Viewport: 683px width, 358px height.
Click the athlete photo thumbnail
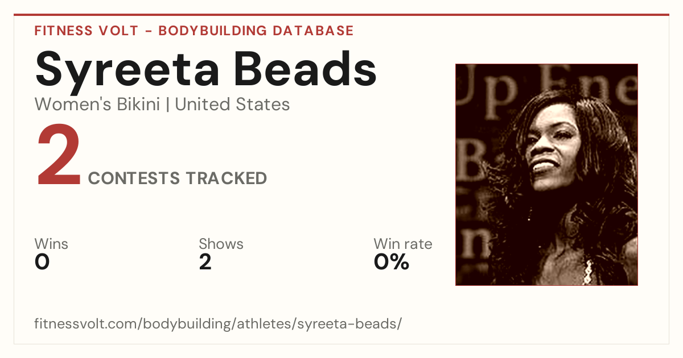coord(546,174)
